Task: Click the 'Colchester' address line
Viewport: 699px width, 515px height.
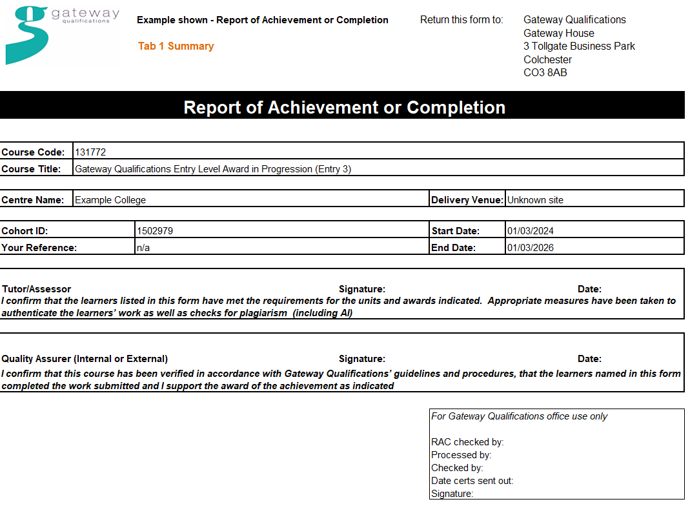Action: pos(547,60)
